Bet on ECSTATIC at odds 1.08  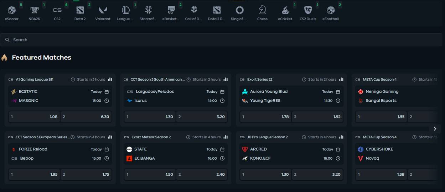coord(34,117)
